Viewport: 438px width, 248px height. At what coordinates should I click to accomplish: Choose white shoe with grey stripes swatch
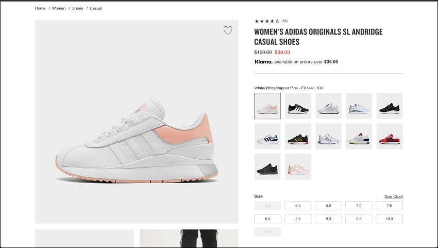pyautogui.click(x=329, y=106)
